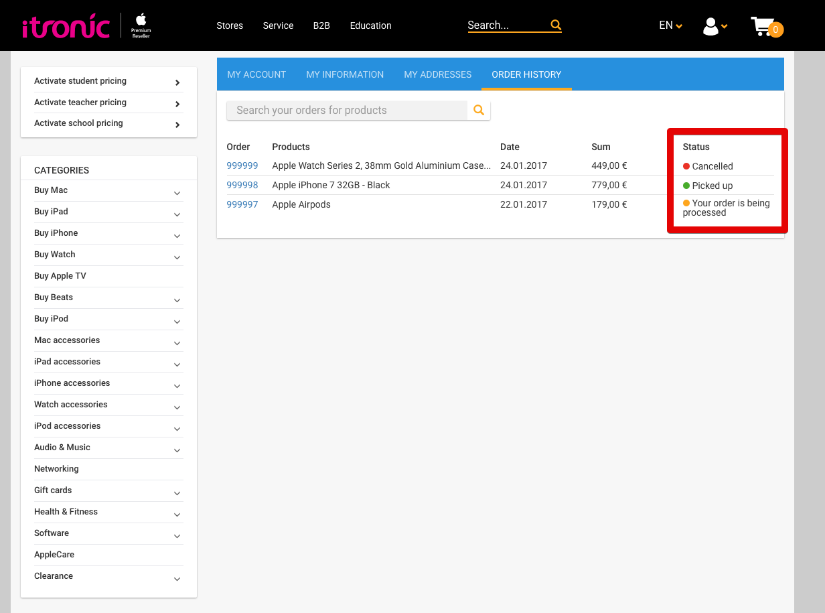Screen dimensions: 825x613
Task: Open the Service menu item
Action: coord(278,25)
